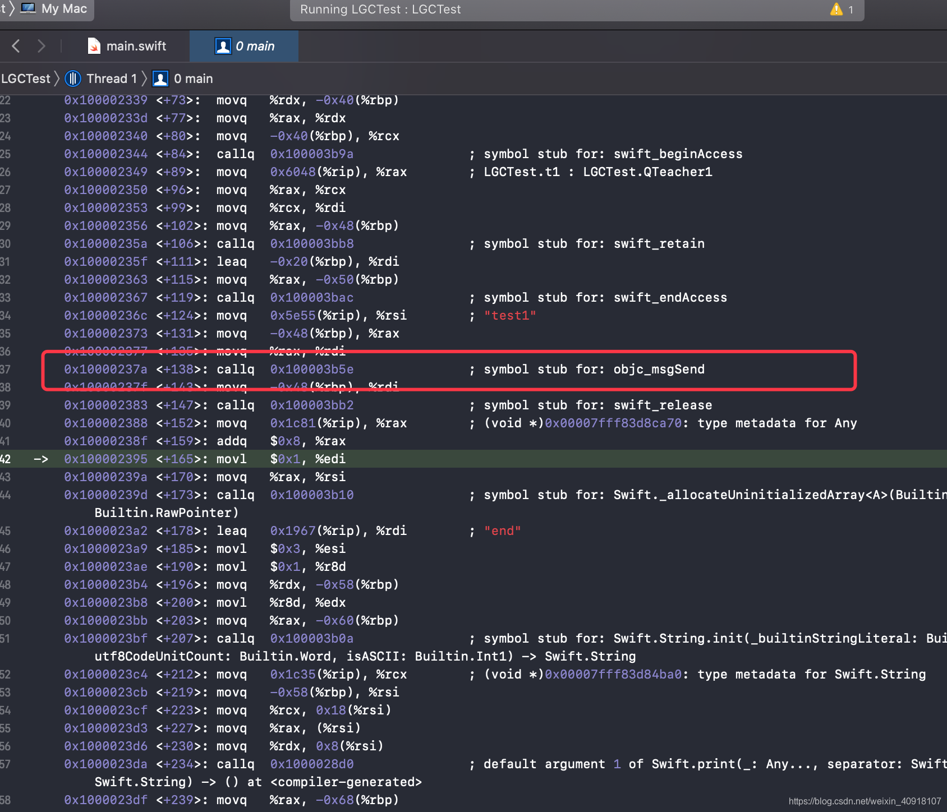This screenshot has height=812, width=947.
Task: Click the Thread 1 icon in breadcrumb
Action: (73, 79)
